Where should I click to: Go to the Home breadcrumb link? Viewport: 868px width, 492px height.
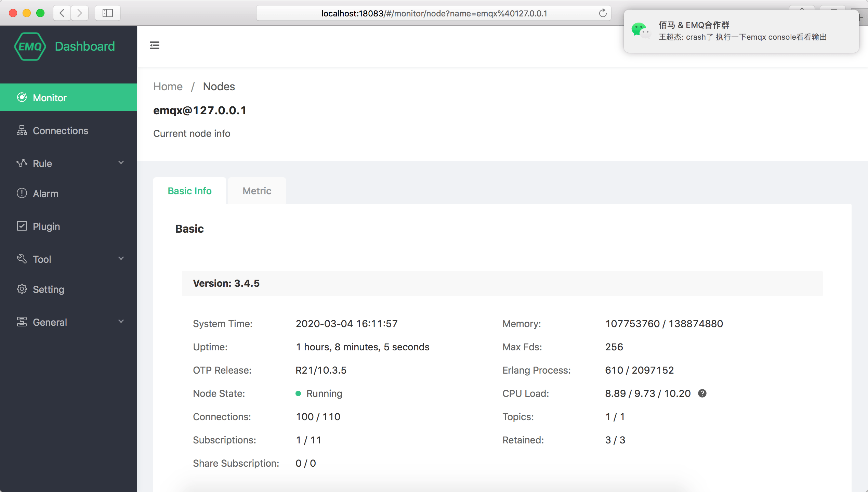pyautogui.click(x=168, y=87)
